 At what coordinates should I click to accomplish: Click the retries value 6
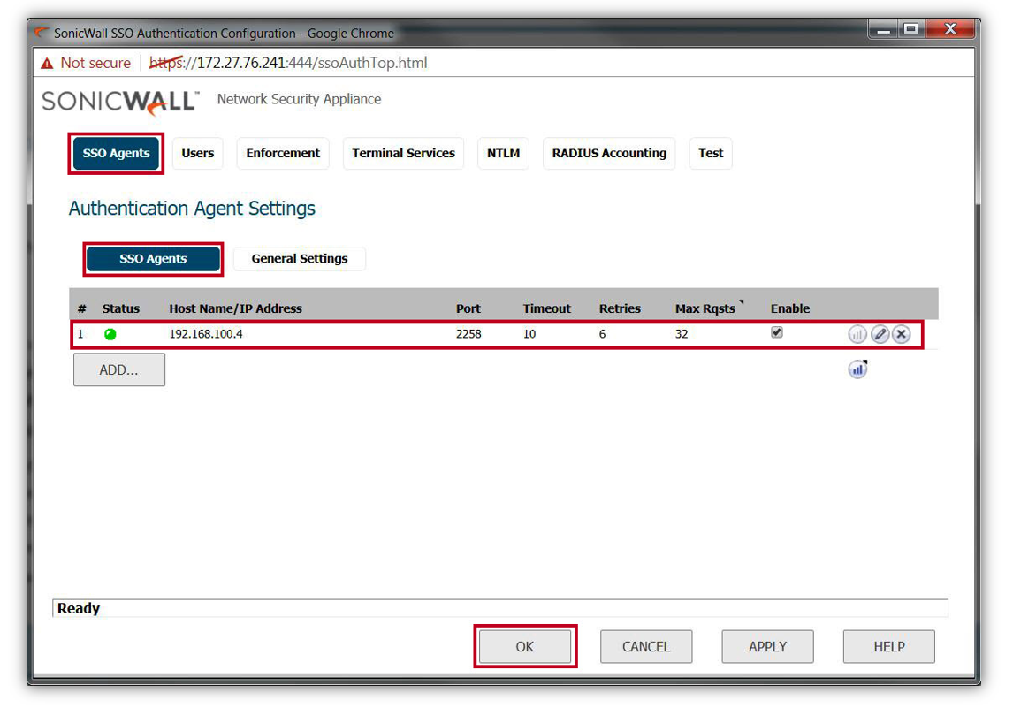click(x=602, y=334)
